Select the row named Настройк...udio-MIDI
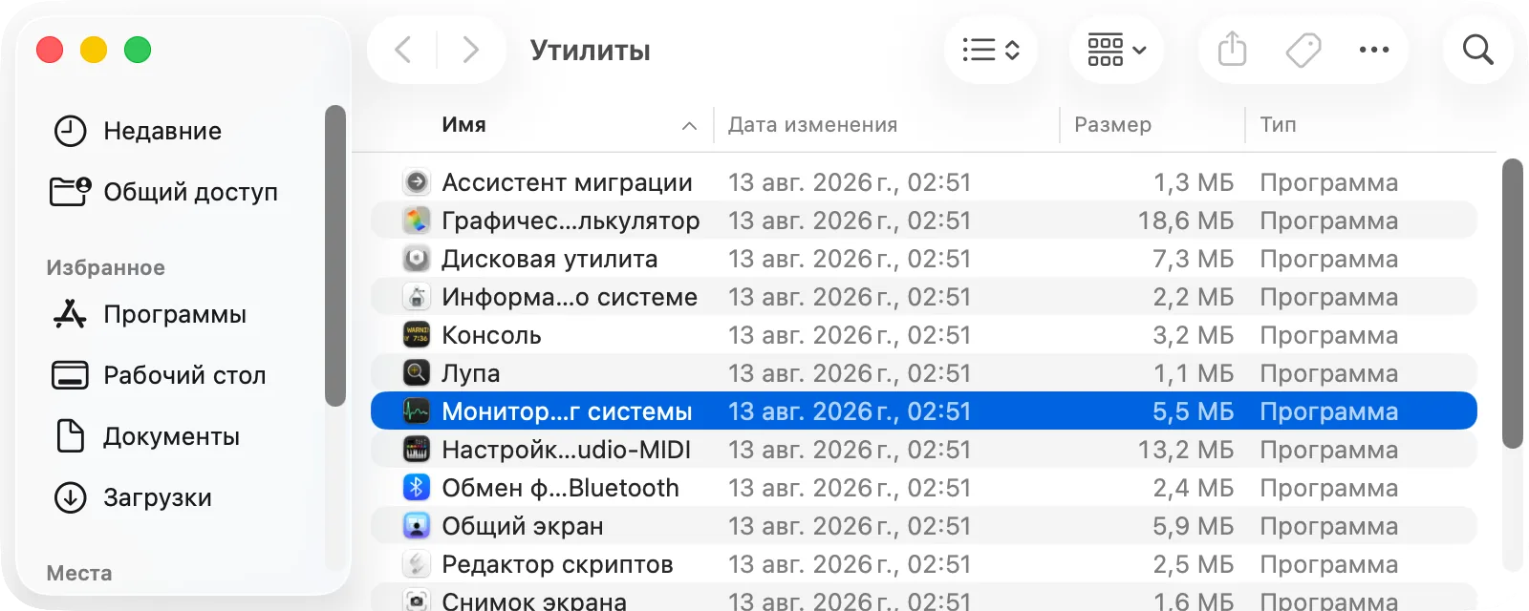The height and width of the screenshot is (611, 1529). point(924,449)
